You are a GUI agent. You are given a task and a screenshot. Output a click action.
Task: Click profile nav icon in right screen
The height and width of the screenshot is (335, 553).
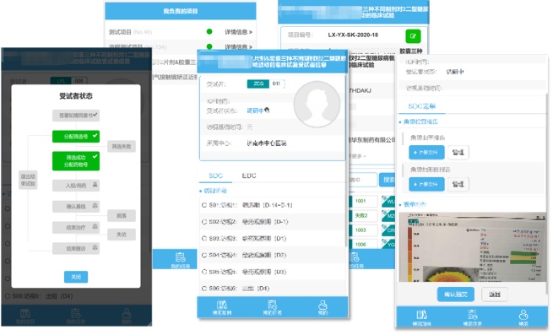coord(523,317)
